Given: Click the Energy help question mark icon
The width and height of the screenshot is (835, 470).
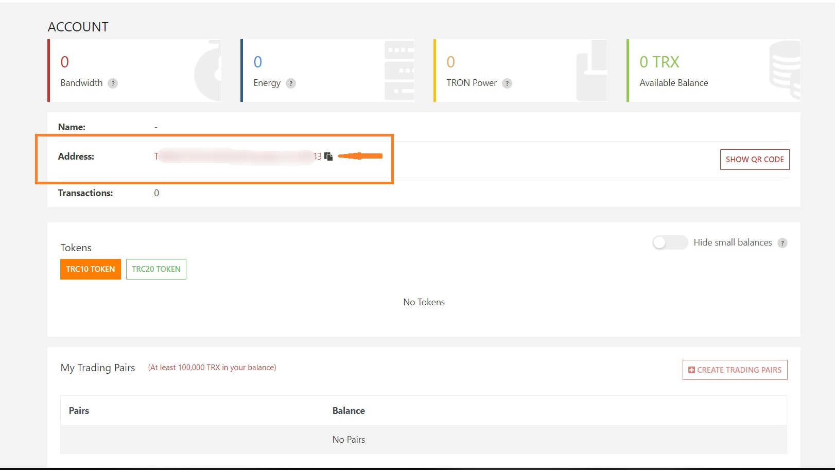Looking at the screenshot, I should pos(291,83).
